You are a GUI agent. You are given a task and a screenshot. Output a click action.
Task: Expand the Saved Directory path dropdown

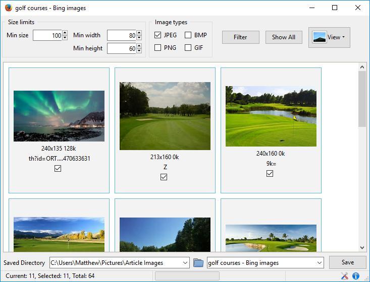pos(185,263)
